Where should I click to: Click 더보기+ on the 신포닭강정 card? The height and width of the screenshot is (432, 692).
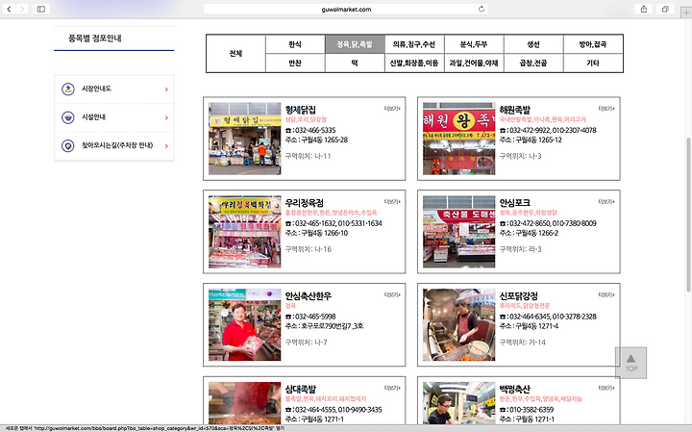click(x=606, y=294)
